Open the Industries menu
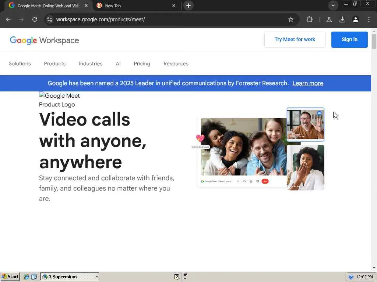 click(x=91, y=64)
